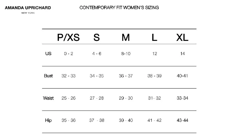
Task: Click the US row label
Action: 48,54
